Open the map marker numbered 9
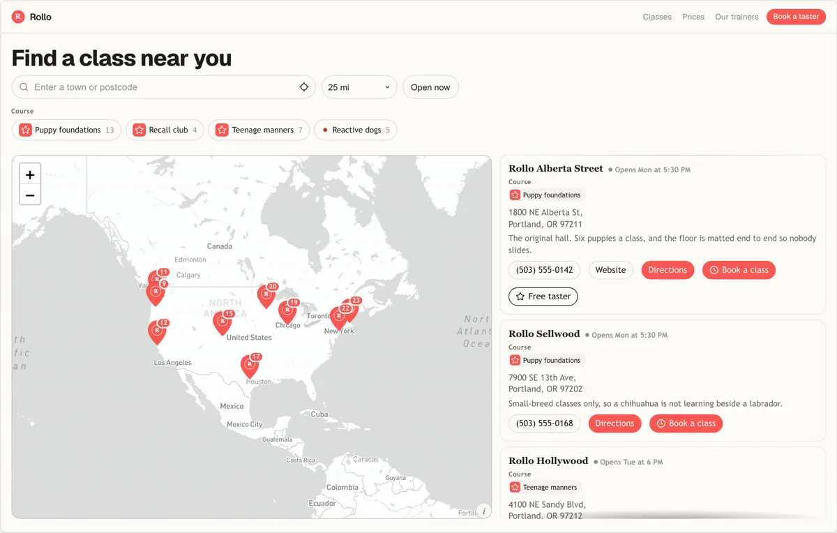 click(x=156, y=292)
